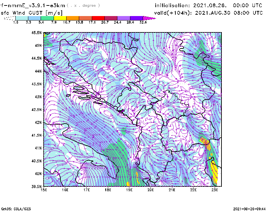Choose the lavender legend swatch after 24.4
Viewport: 273px width, 211px height.
(x=124, y=18)
